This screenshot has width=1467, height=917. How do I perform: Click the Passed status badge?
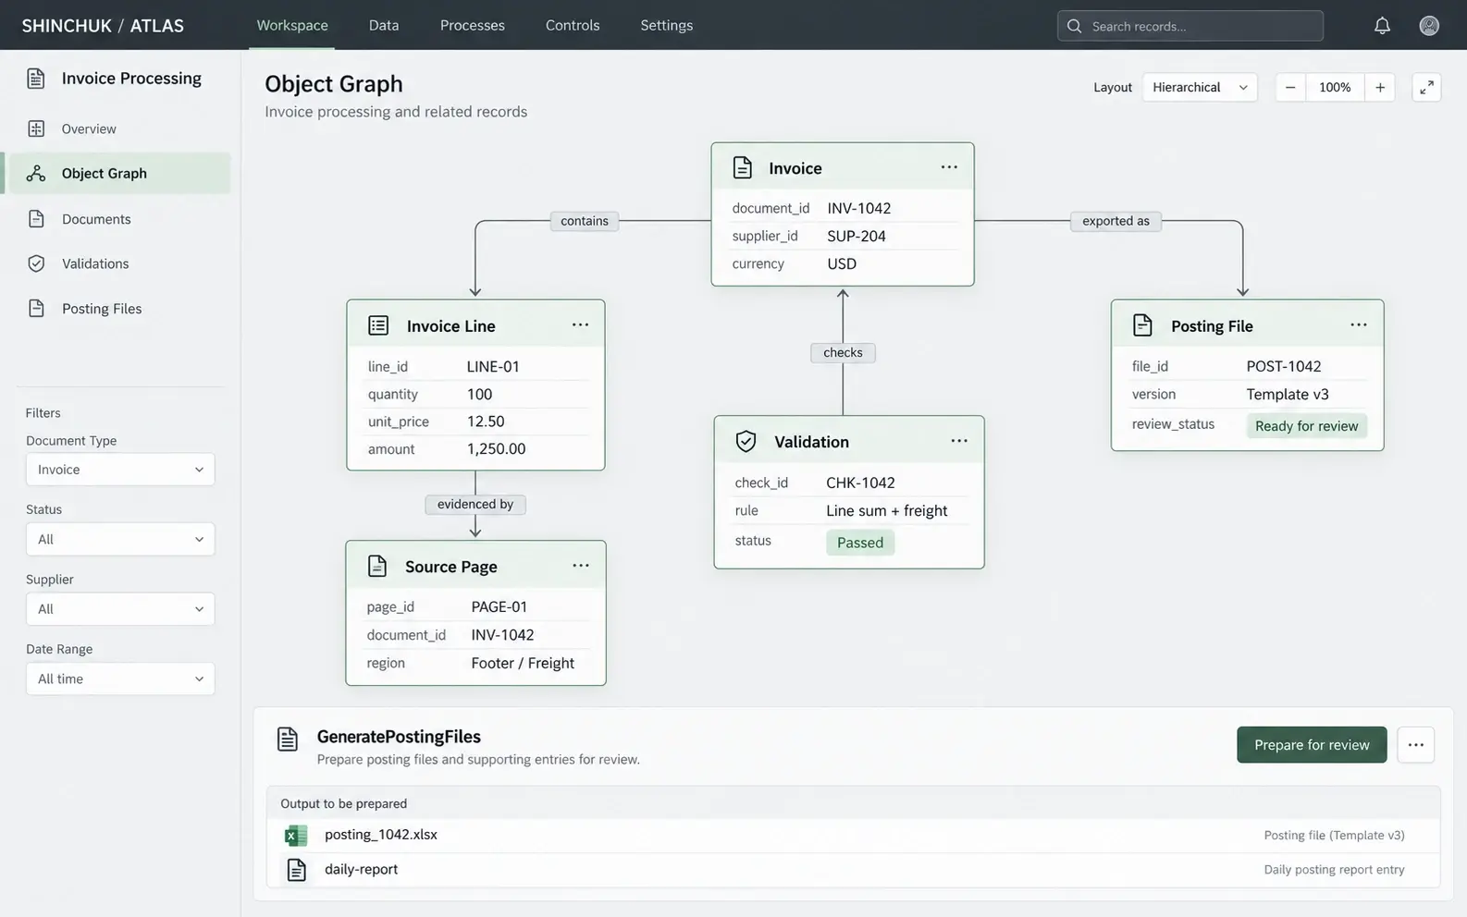tap(860, 543)
